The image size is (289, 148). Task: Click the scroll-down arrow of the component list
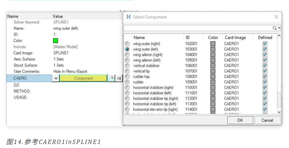(x=279, y=112)
